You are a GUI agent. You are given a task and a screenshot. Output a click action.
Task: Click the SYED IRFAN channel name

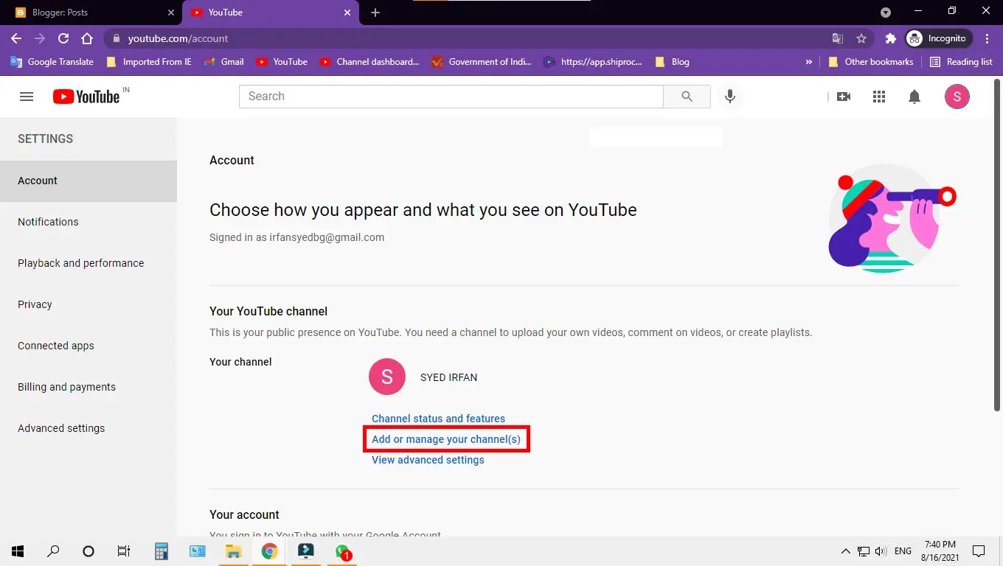[x=448, y=377]
